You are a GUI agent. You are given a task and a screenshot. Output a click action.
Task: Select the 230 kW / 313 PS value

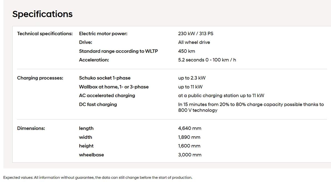[196, 34]
